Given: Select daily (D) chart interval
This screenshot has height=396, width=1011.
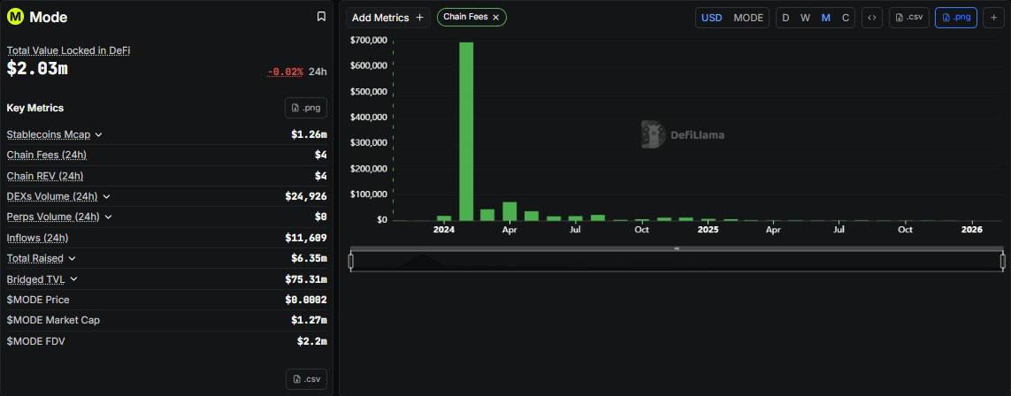Looking at the screenshot, I should pos(785,18).
